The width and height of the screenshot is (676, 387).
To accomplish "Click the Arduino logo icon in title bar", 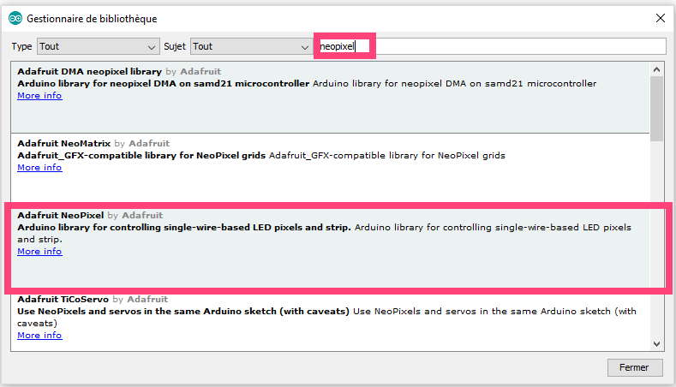I will [15, 18].
